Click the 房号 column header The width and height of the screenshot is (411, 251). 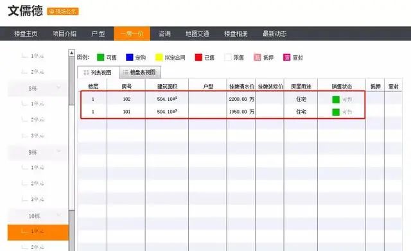(x=127, y=87)
